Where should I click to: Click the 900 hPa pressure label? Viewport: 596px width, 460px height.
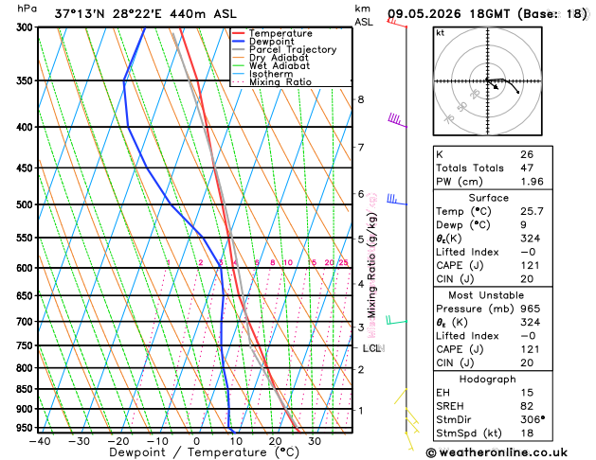(x=27, y=409)
